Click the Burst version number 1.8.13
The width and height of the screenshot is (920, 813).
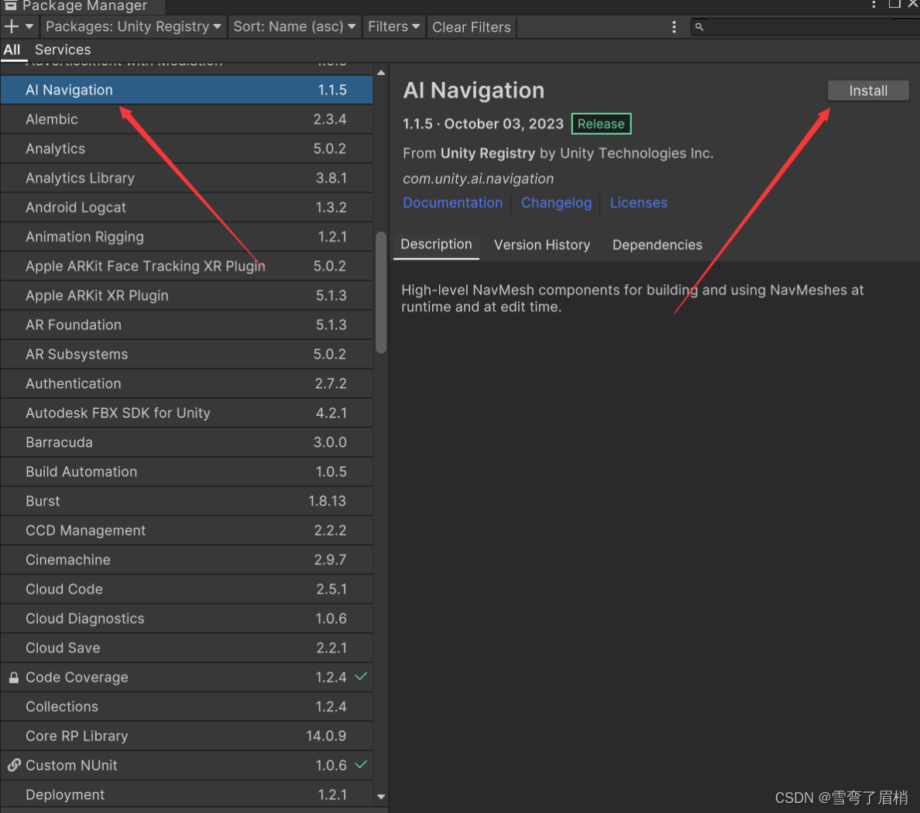pos(327,501)
